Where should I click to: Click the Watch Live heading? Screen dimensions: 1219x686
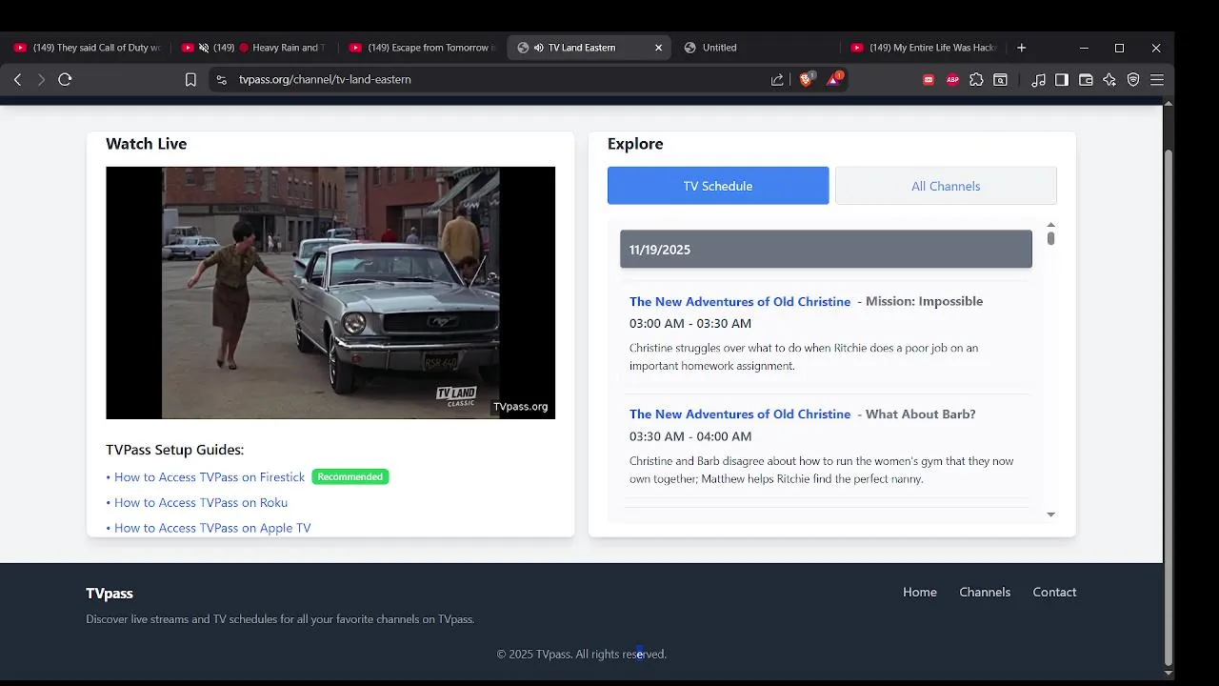point(146,144)
